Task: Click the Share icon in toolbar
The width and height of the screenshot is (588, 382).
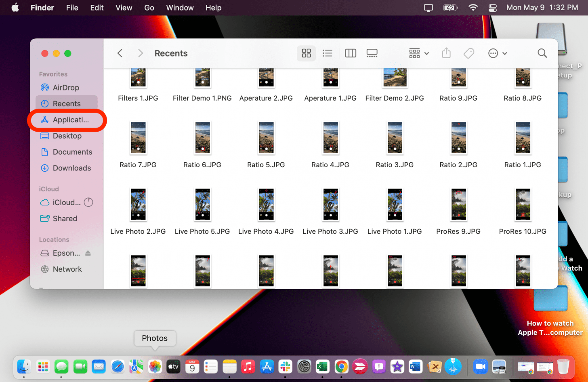Action: click(446, 53)
